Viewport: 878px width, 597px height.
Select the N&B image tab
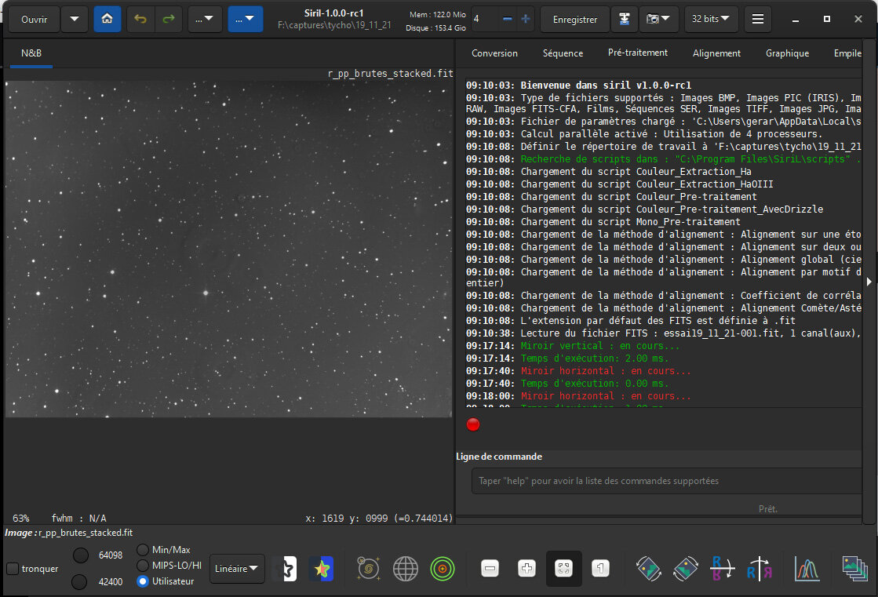coord(31,53)
